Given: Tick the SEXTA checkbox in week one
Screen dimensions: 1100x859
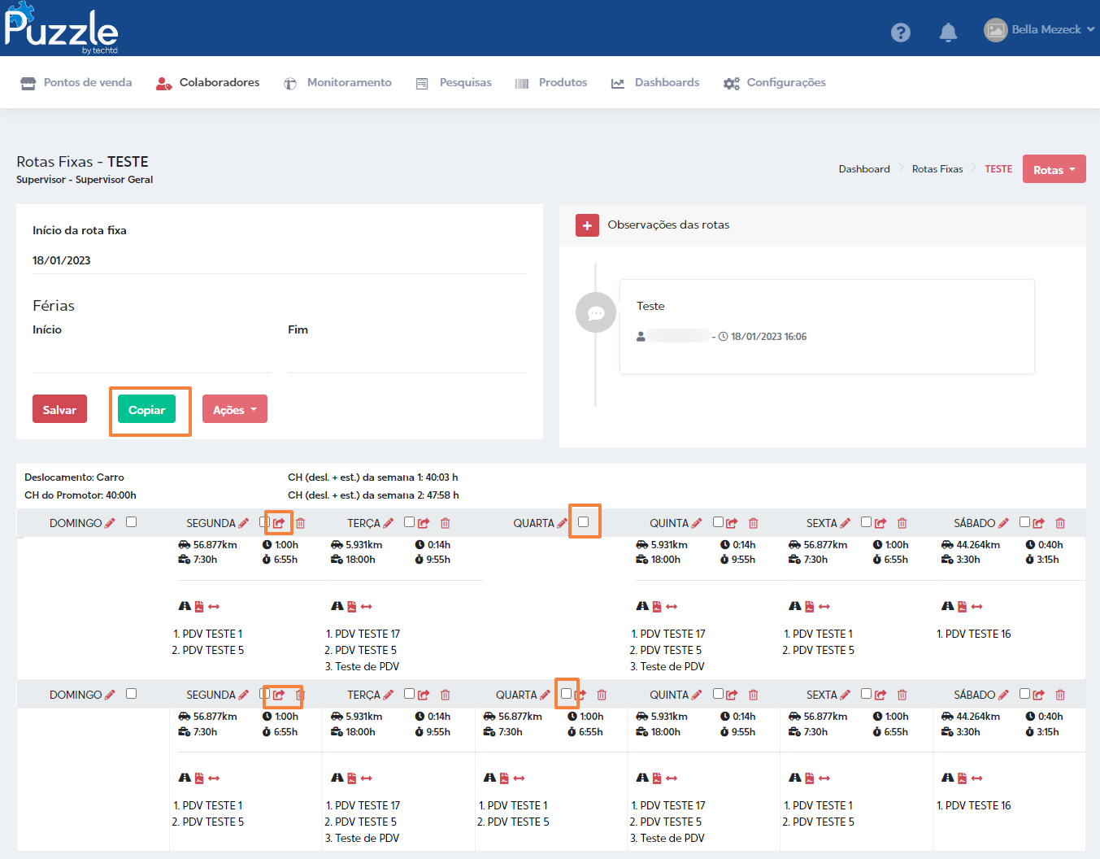Looking at the screenshot, I should pos(866,522).
